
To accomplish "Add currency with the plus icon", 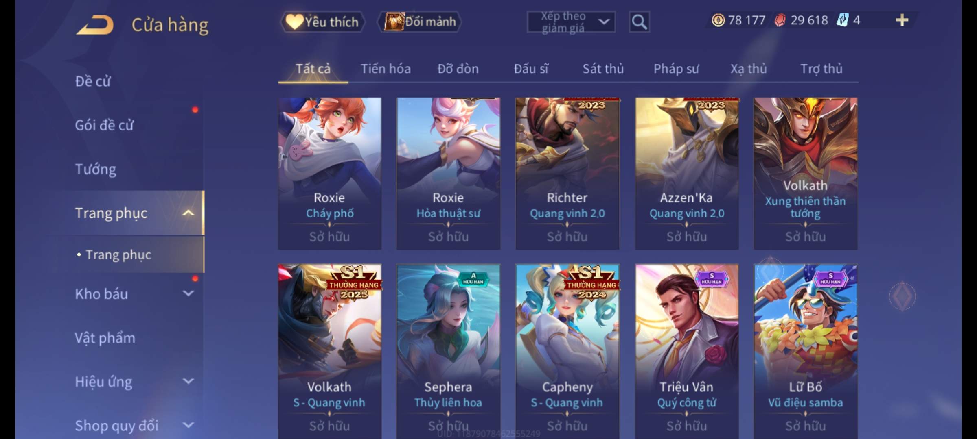I will 902,20.
